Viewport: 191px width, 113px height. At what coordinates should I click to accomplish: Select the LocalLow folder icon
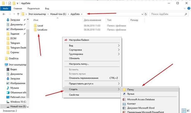click(x=35, y=30)
